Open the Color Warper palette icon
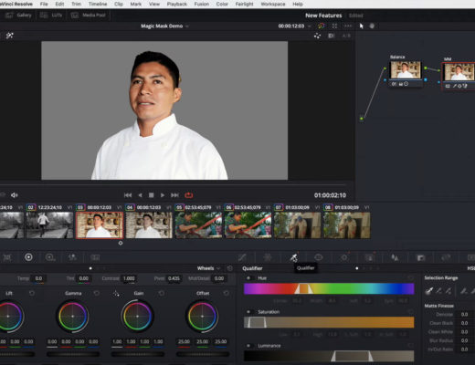The height and width of the screenshot is (365, 475). point(268,257)
